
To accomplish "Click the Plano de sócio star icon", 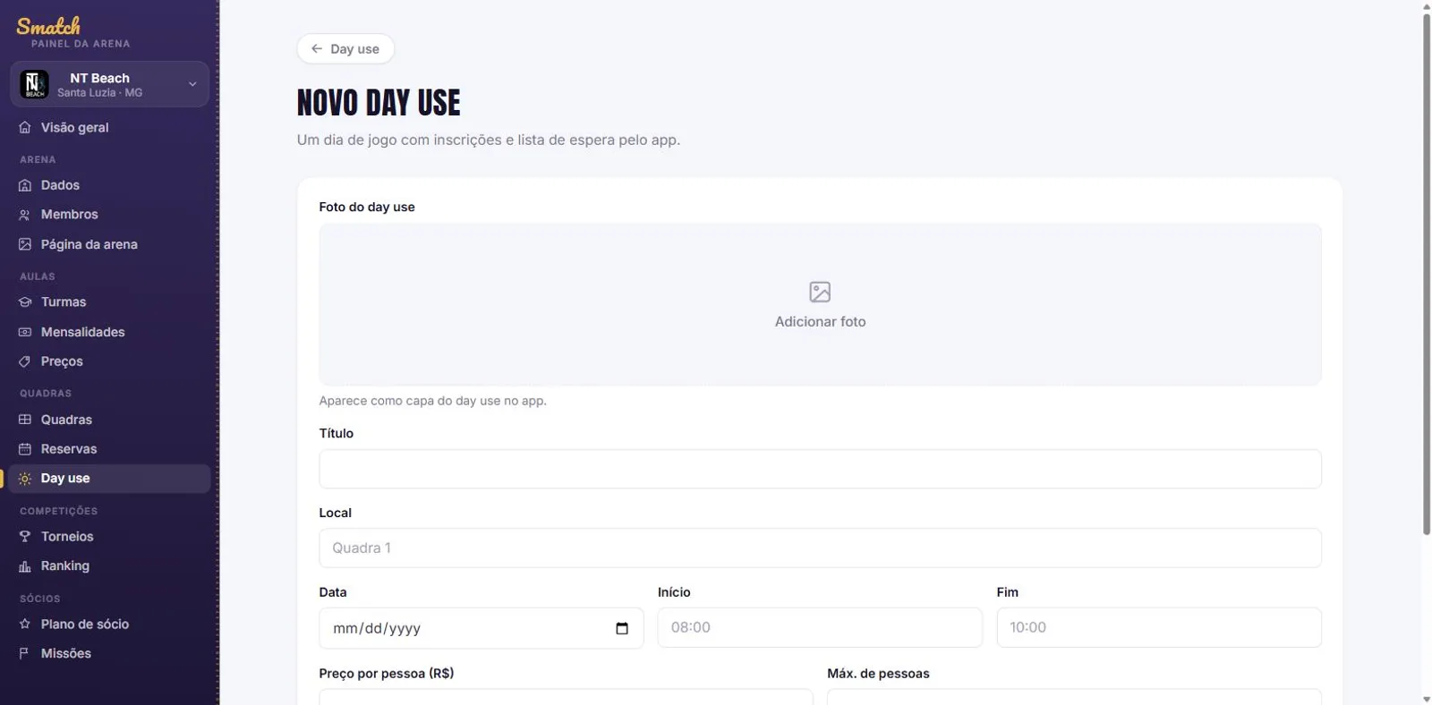I will [25, 624].
